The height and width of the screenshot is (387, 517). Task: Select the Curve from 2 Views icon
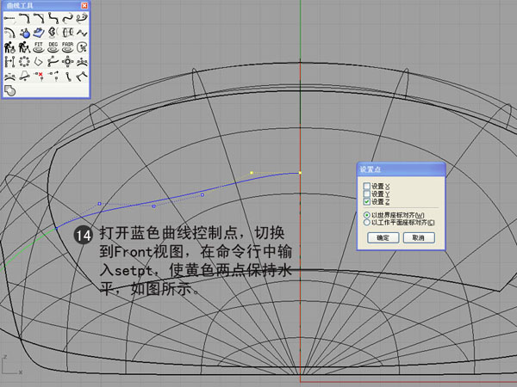(53, 33)
